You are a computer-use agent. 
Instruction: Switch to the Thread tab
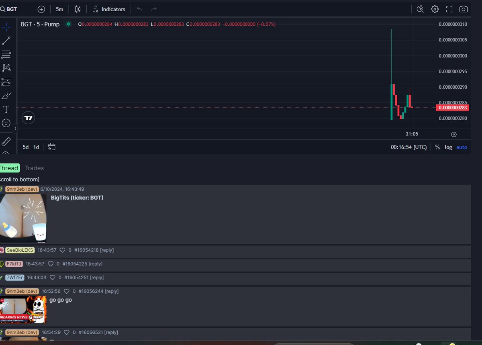point(9,168)
